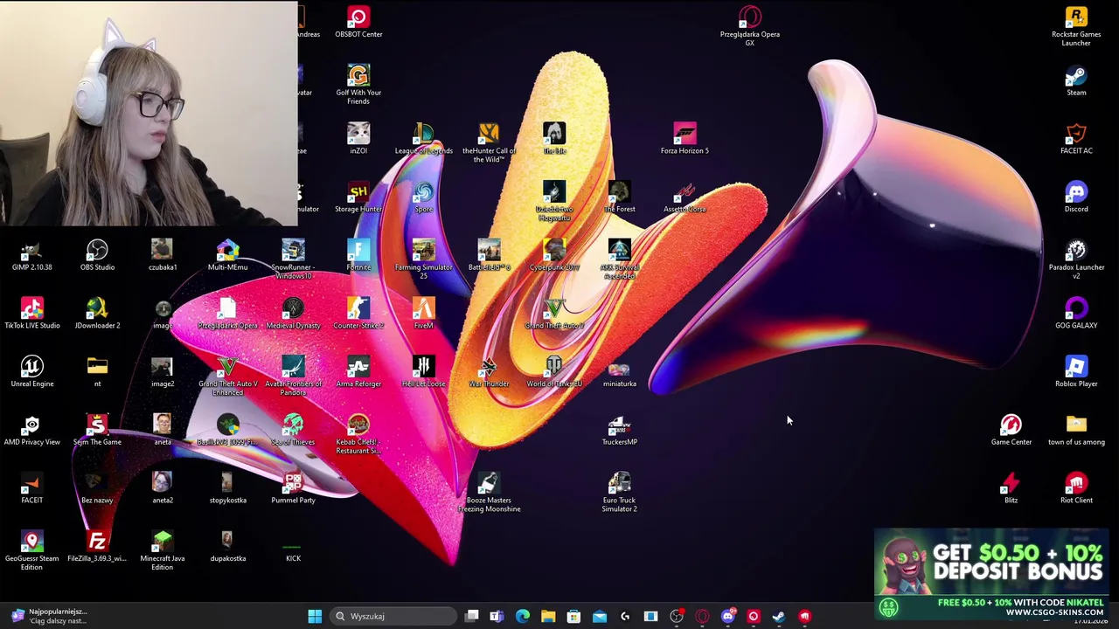The height and width of the screenshot is (629, 1119).
Task: Open the Sejm The Game shortcut
Action: 97,431
